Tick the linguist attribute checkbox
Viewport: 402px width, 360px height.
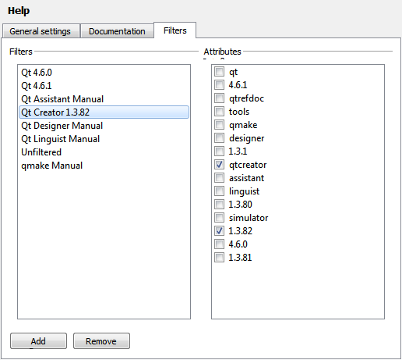[x=220, y=191]
